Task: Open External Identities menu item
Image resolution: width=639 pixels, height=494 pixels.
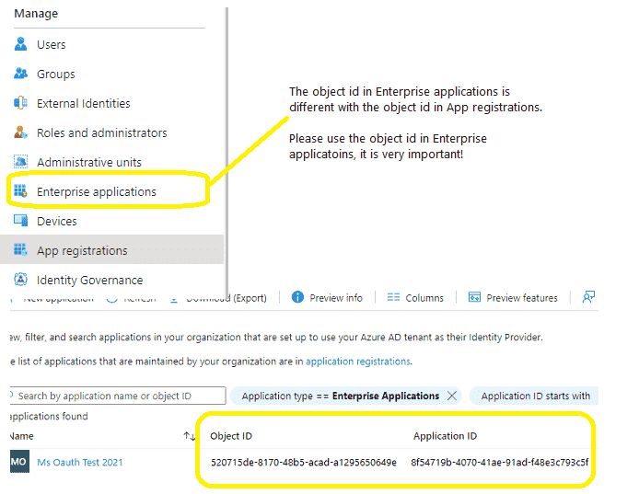Action: (84, 103)
